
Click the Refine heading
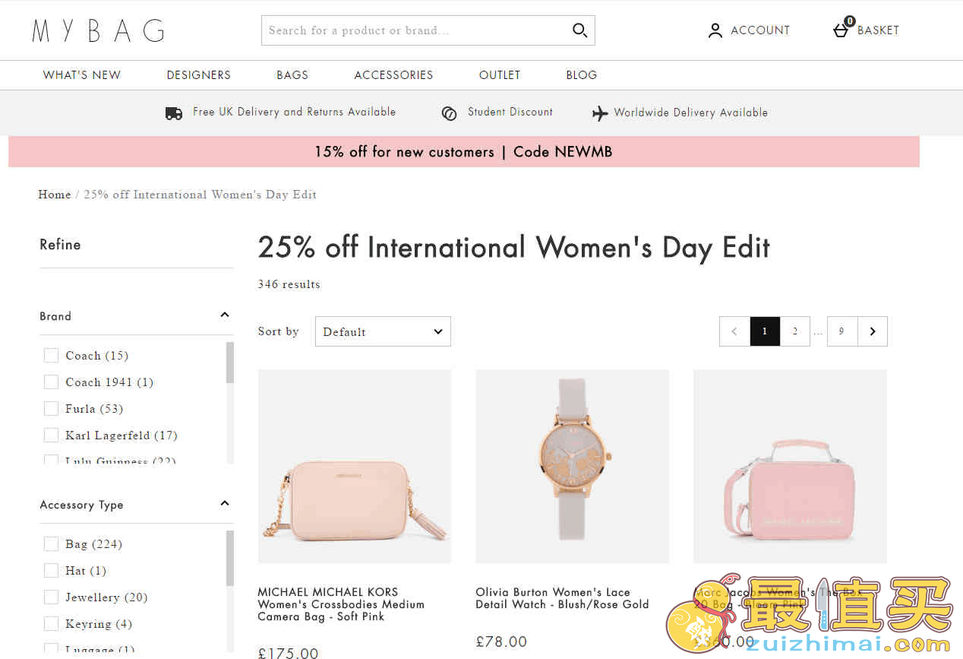(60, 245)
